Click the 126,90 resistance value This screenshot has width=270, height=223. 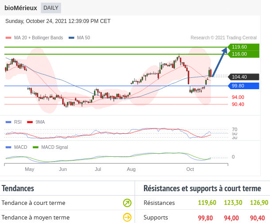coord(259,203)
